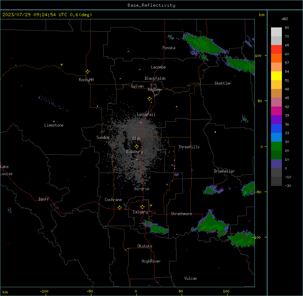Viewport: 303px width, 296px height.
Task: Click the 100 tick on right axis
Action: point(258,56)
